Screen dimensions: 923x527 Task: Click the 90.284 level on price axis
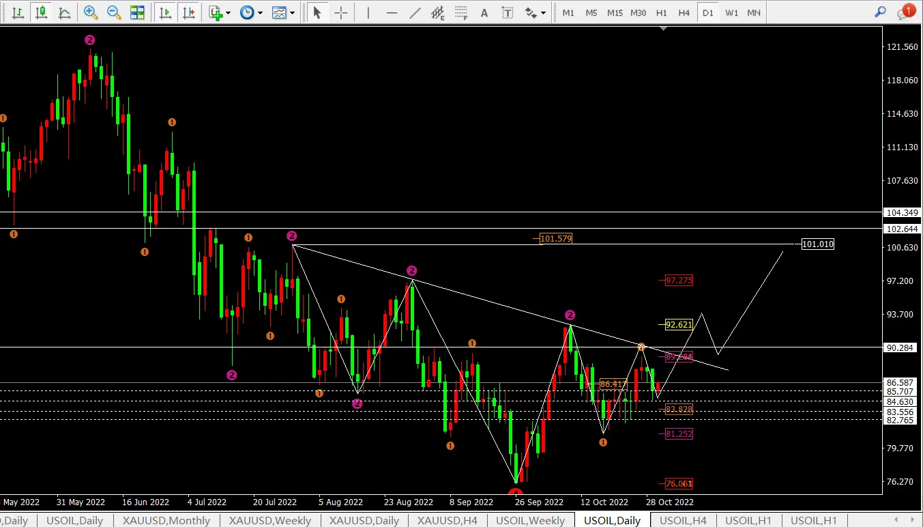900,348
